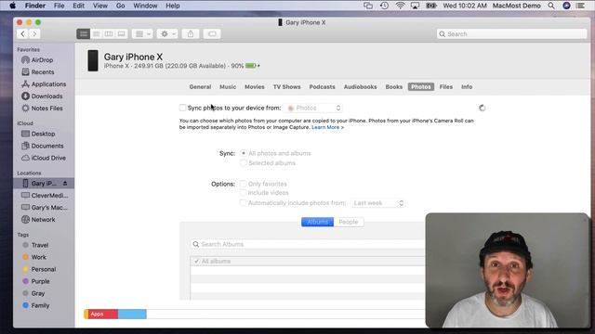This screenshot has width=595, height=334.
Task: Open Time Machine menu bar icon
Action: (x=384, y=6)
